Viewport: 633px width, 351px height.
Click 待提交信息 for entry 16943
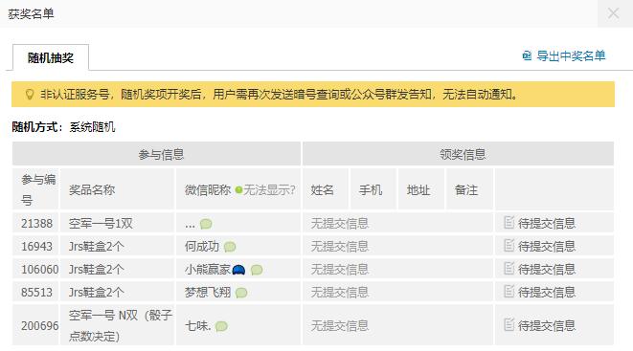coord(547,246)
